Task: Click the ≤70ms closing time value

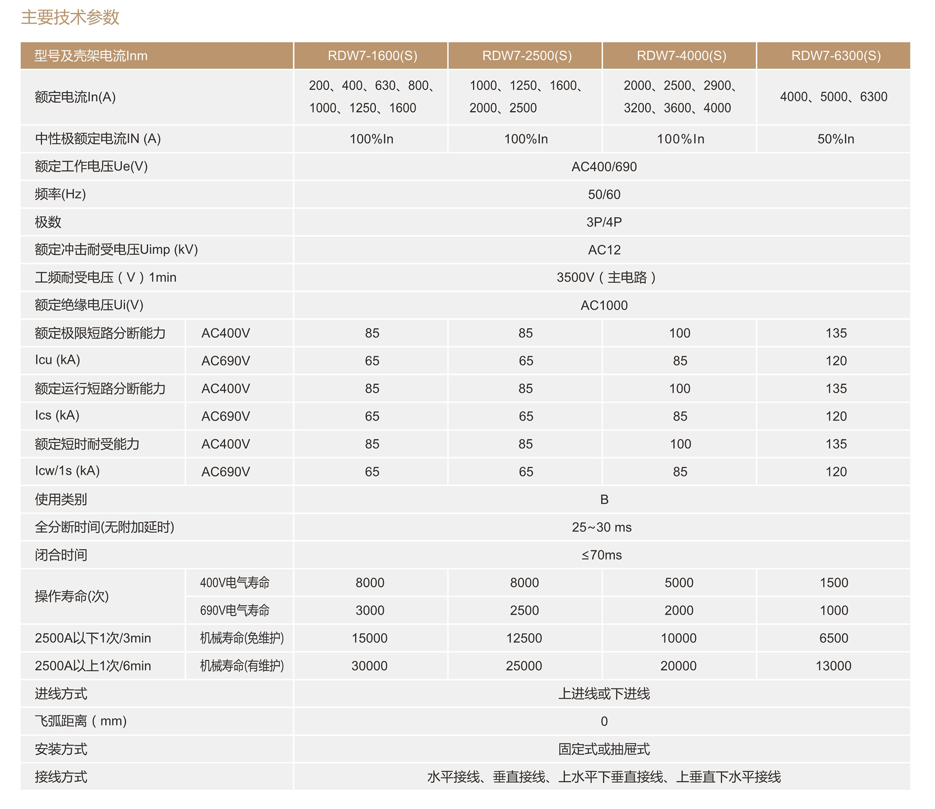Action: pyautogui.click(x=601, y=555)
